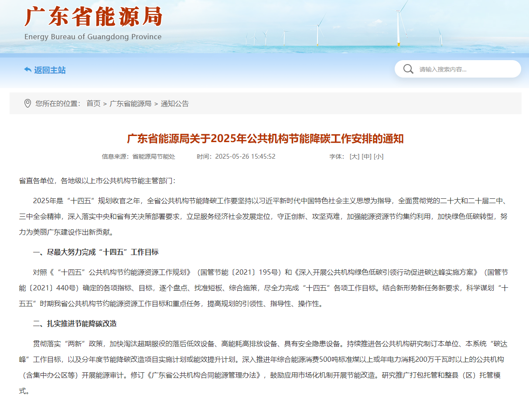Viewport: 529px width, 398px height.
Task: Click the 信息来源：省能源局节能处 text
Action: coord(139,156)
